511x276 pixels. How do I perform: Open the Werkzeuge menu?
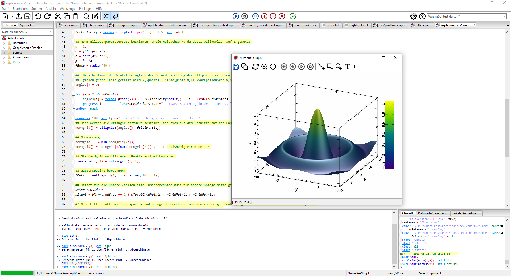pos(68,9)
